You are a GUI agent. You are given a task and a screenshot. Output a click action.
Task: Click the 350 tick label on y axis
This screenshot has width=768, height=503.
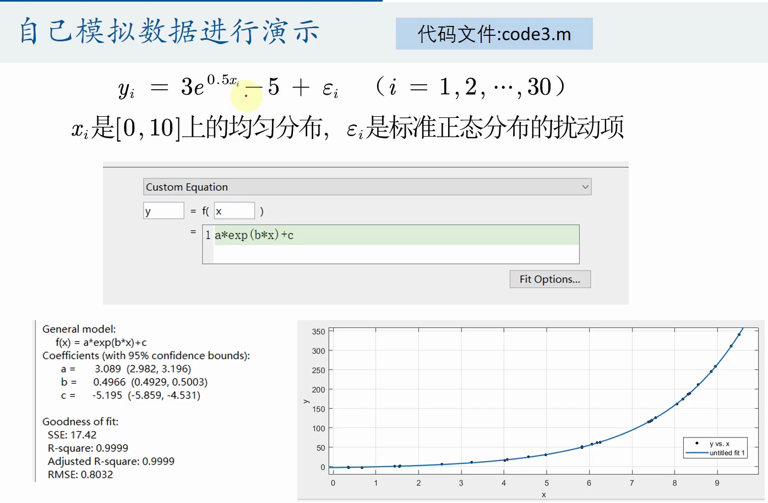(x=318, y=332)
